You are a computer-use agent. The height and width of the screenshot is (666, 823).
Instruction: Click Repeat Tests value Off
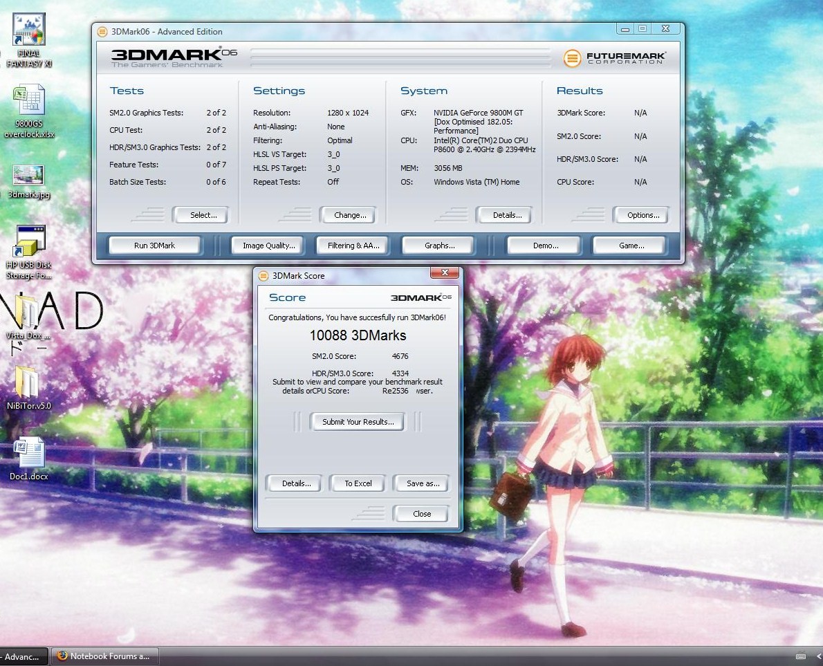[333, 182]
